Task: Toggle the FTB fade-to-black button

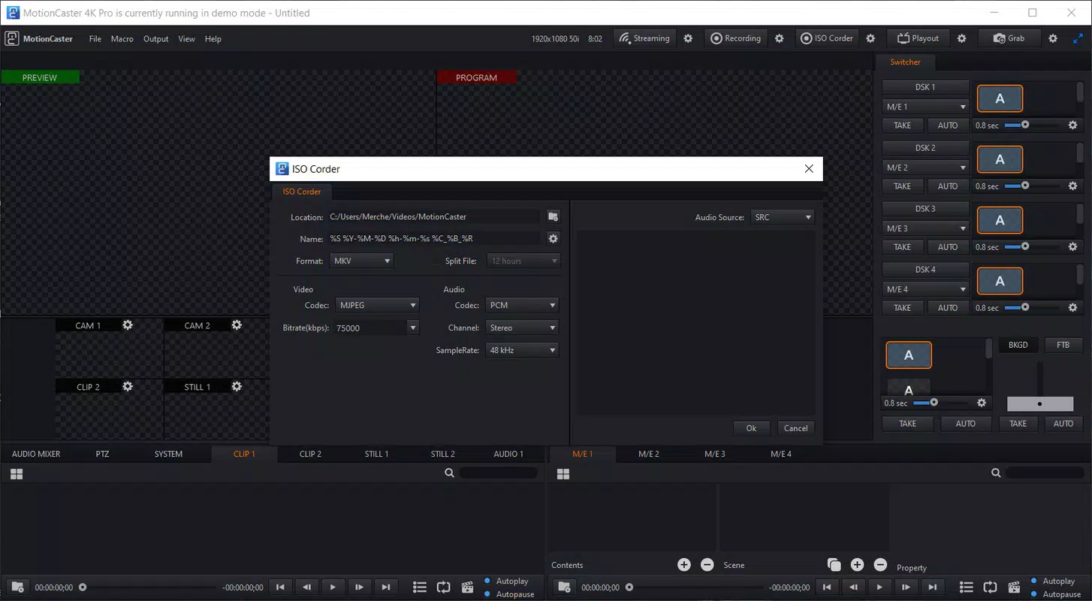Action: [1063, 345]
